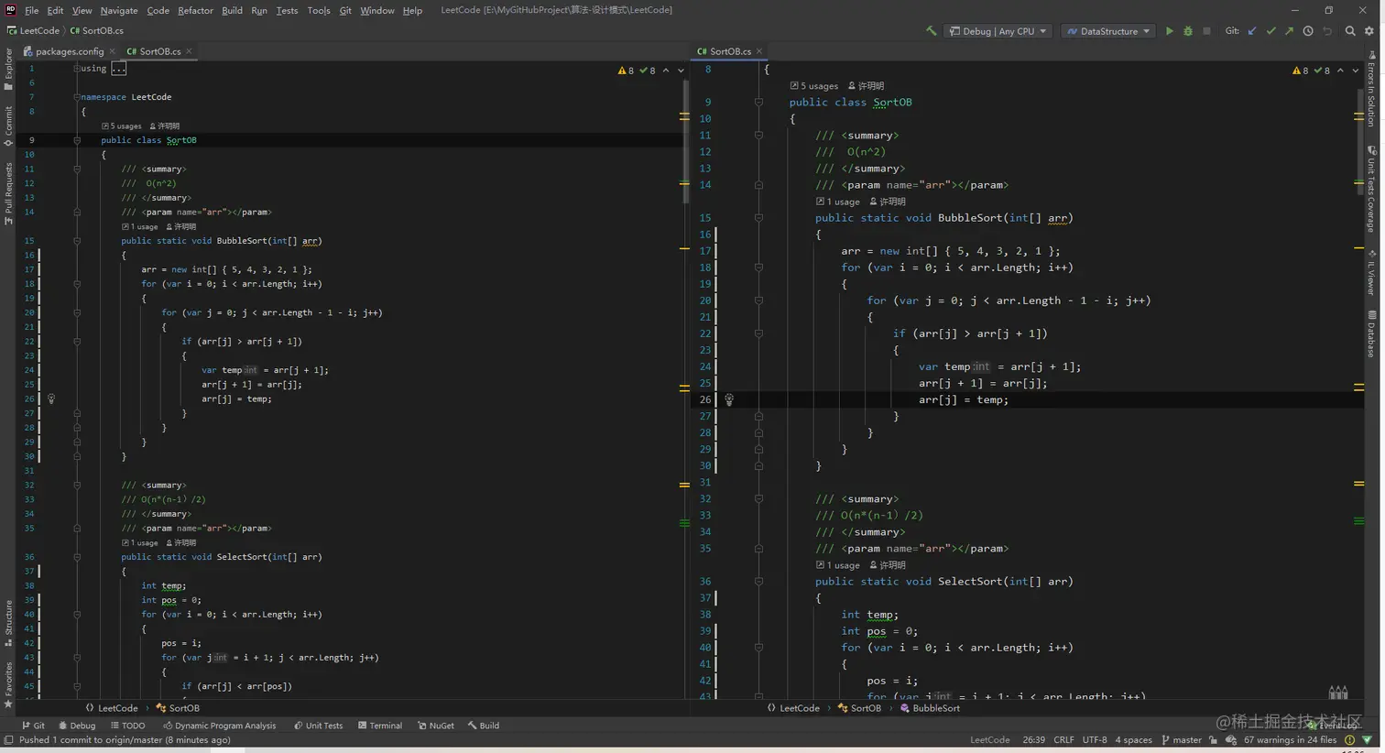The image size is (1385, 753).
Task: Click the read-only lock icon in status bar
Action: pyautogui.click(x=1213, y=740)
